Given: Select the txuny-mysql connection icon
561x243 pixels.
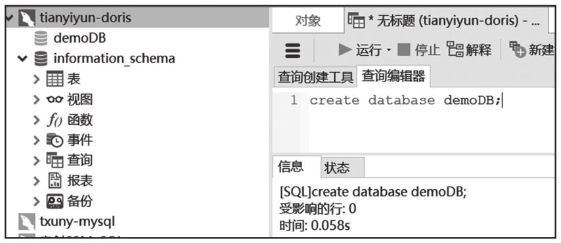Looking at the screenshot, I should pos(27,222).
